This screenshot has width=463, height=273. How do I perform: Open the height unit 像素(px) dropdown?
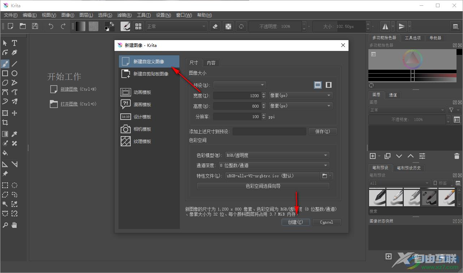pyautogui.click(x=300, y=106)
